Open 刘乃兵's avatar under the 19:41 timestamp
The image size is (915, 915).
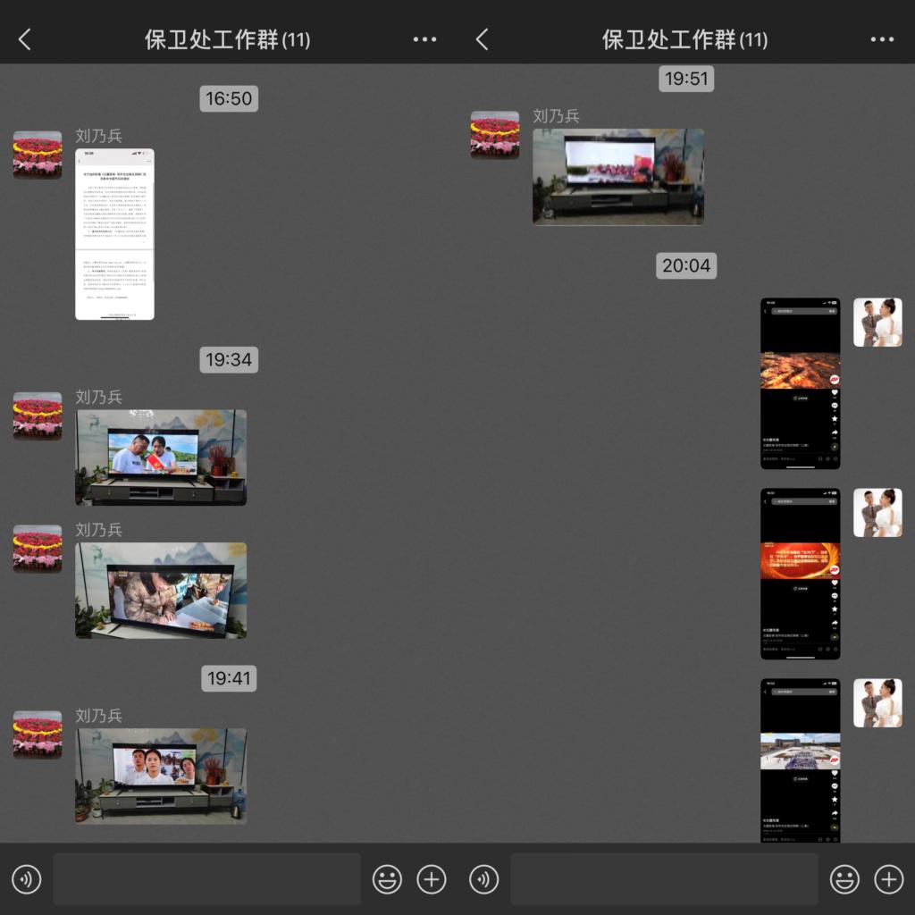38,735
